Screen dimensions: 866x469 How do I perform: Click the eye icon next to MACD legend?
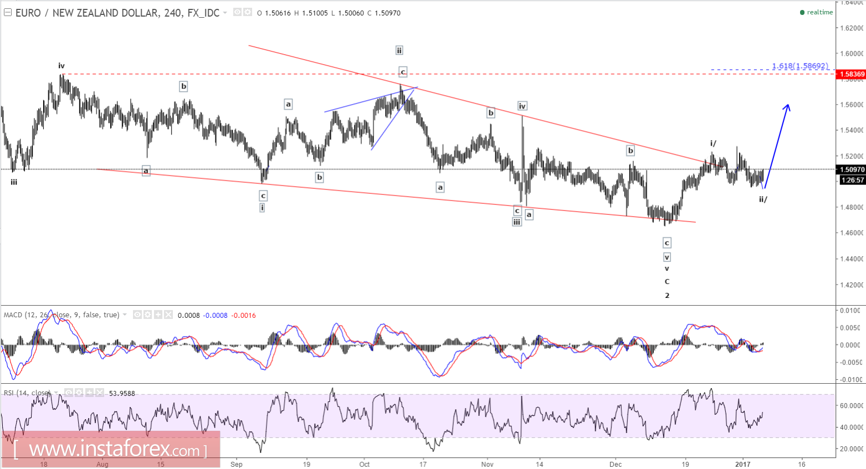click(x=137, y=315)
